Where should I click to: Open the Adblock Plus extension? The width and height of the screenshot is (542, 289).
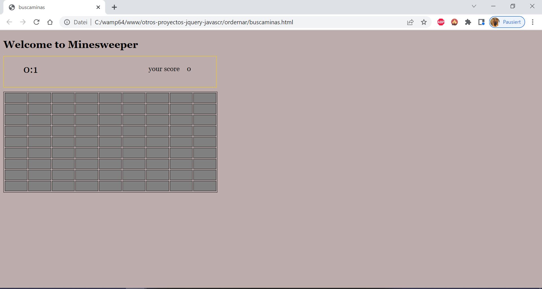(441, 22)
